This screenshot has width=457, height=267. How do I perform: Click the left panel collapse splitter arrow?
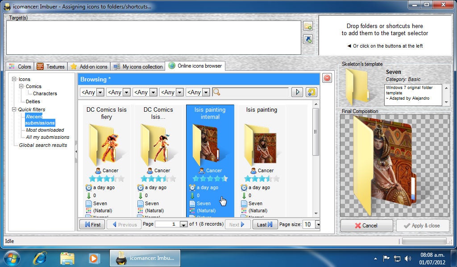coord(76,151)
